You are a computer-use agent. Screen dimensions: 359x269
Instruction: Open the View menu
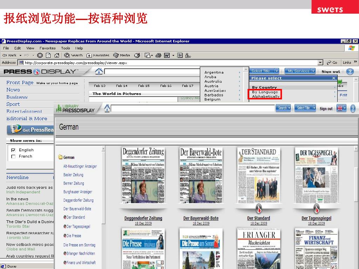[x=30, y=48]
